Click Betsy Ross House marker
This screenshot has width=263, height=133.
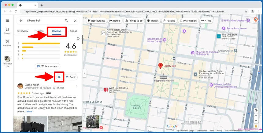[224, 28]
